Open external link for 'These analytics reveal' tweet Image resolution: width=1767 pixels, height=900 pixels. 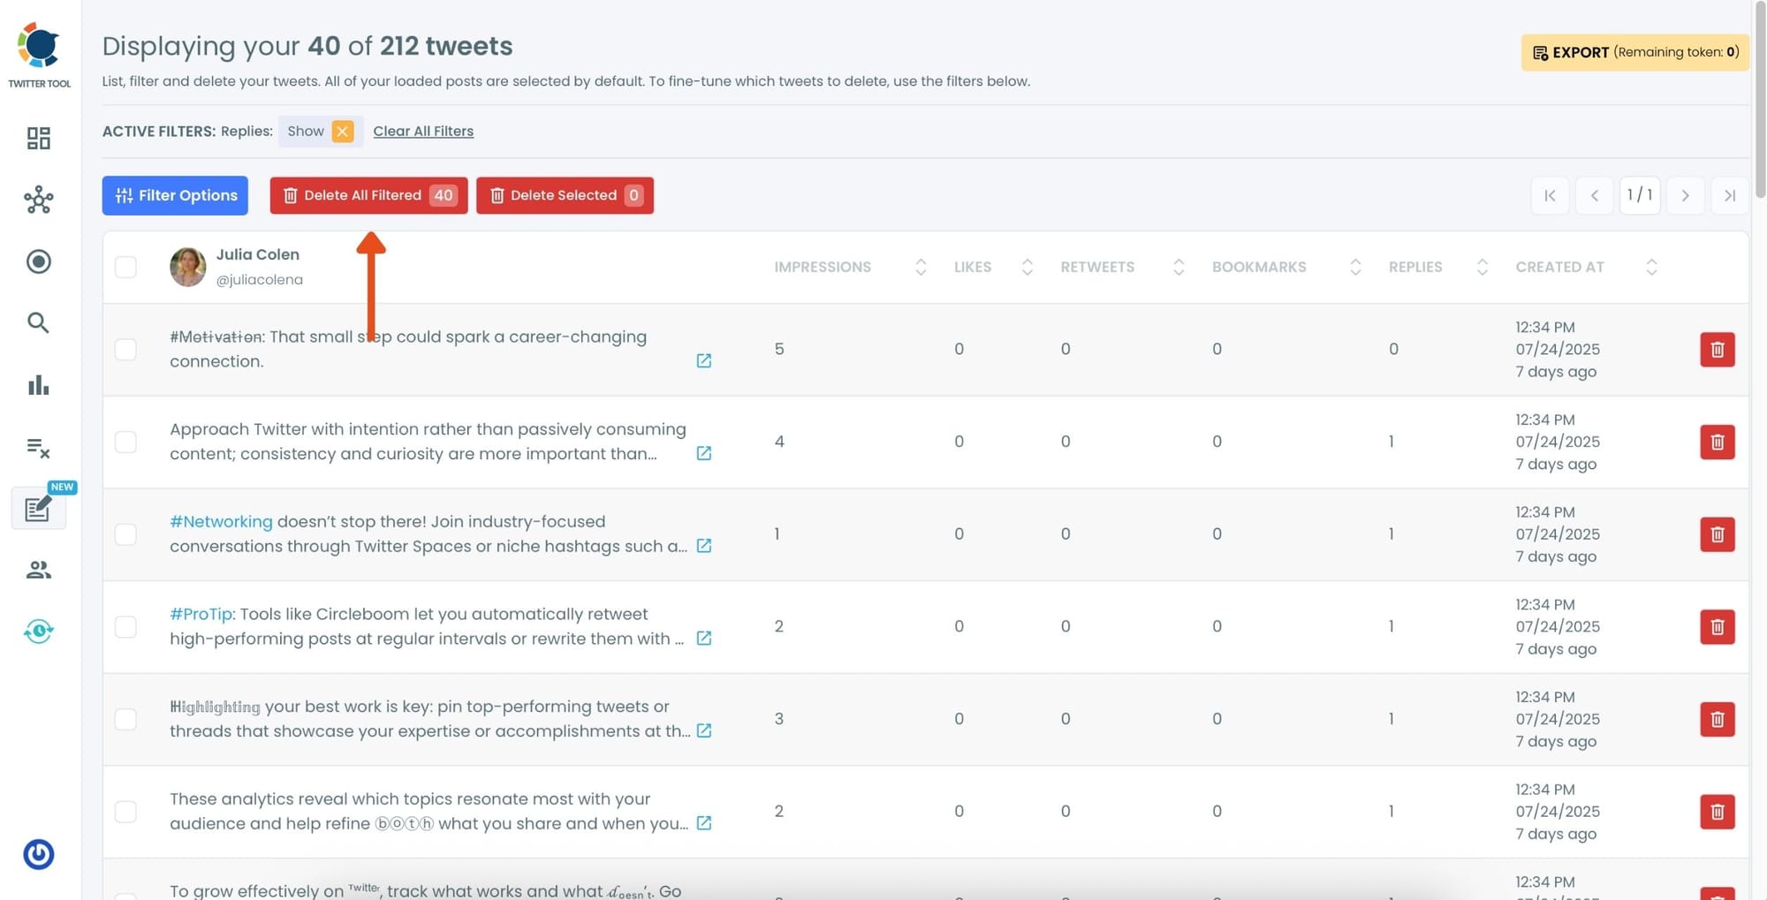pos(704,823)
